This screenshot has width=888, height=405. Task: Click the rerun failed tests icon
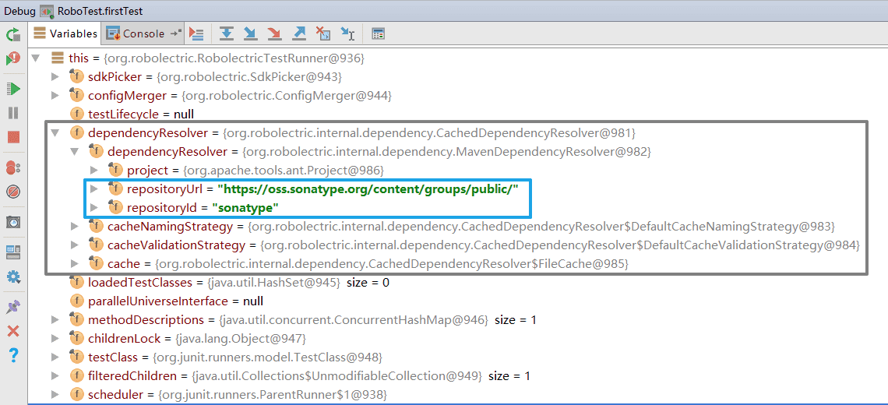pos(12,58)
